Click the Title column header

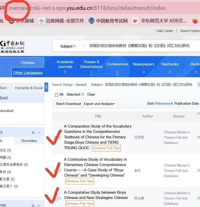(x=98, y=116)
